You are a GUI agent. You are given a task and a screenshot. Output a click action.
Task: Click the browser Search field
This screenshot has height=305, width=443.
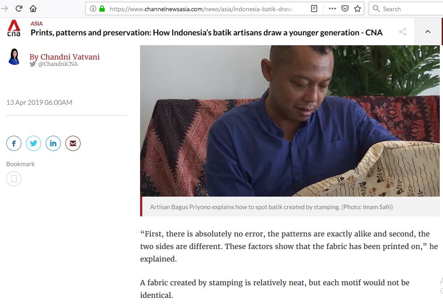pos(406,9)
